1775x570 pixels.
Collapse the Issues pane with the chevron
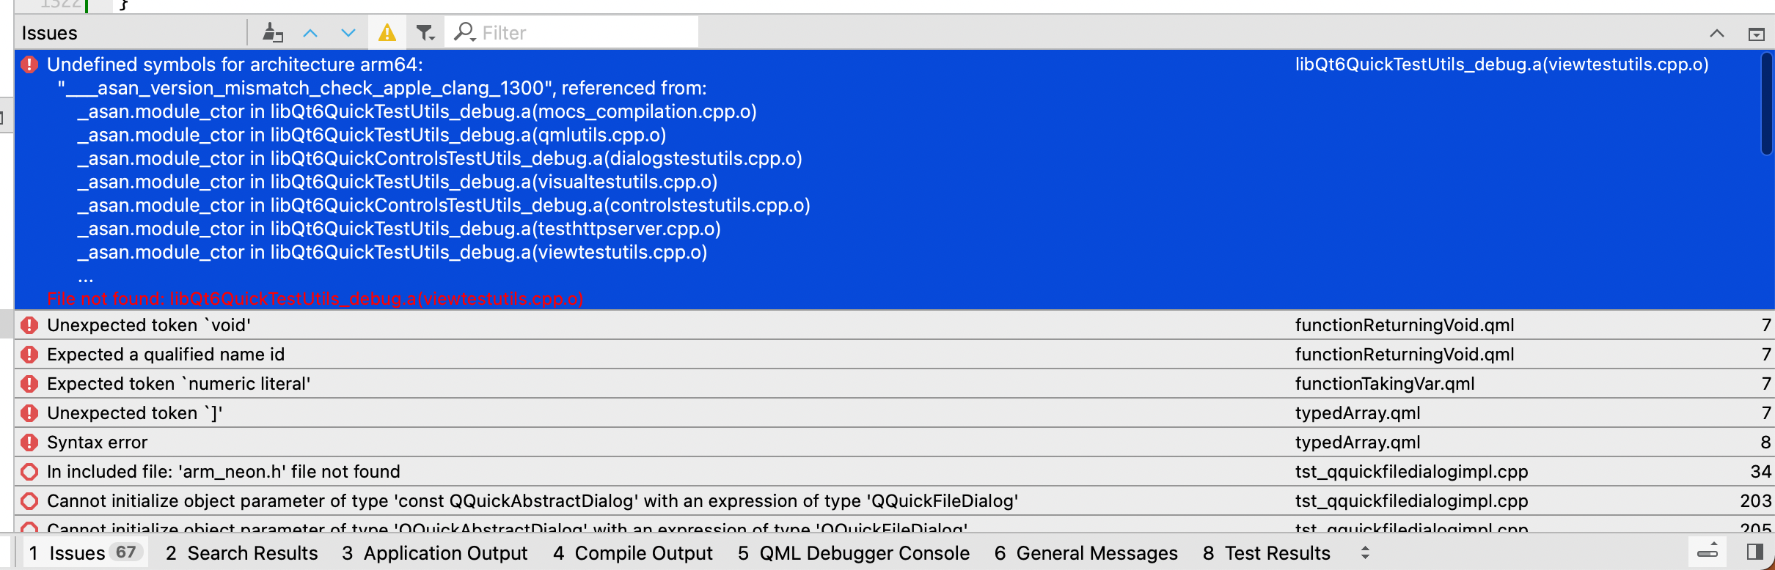(x=1717, y=34)
